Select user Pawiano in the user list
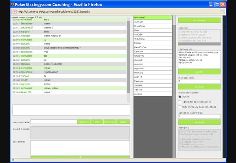The height and width of the screenshot is (163, 236). pyautogui.click(x=153, y=81)
